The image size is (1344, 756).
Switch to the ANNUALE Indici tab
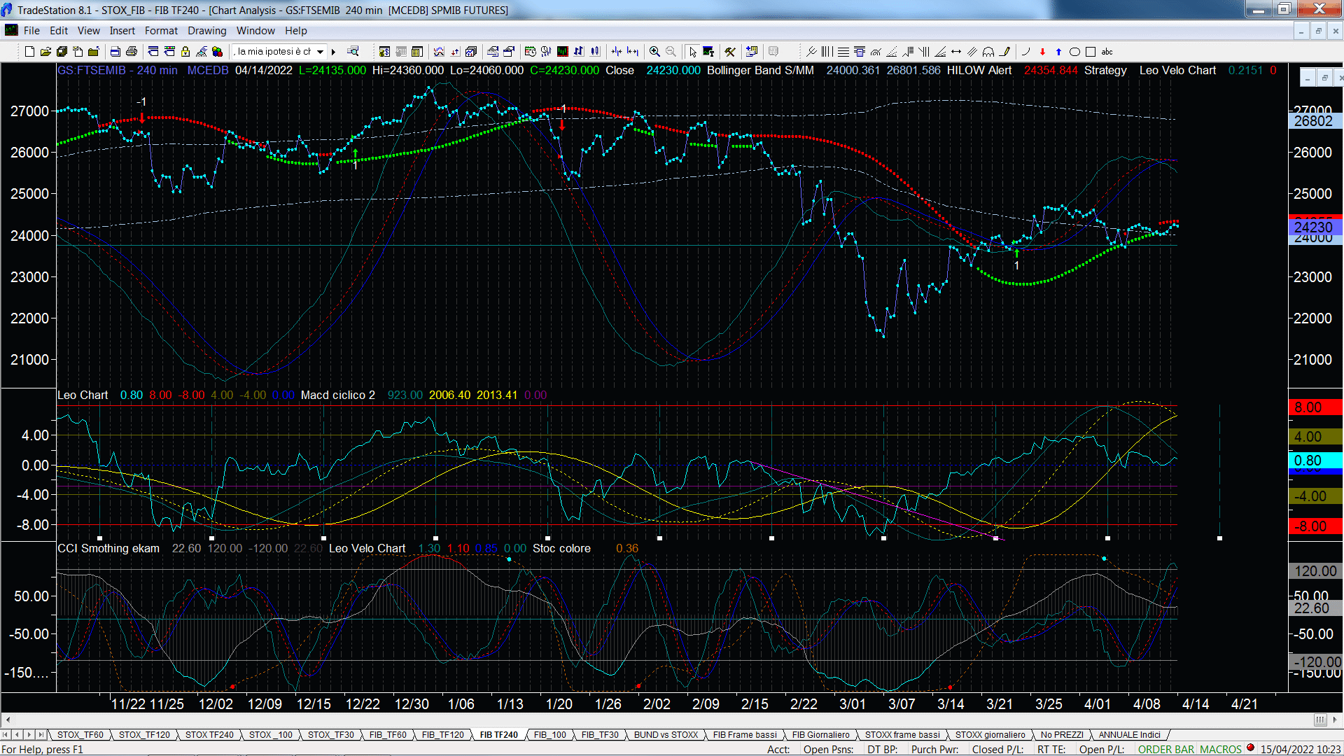pos(1129,734)
